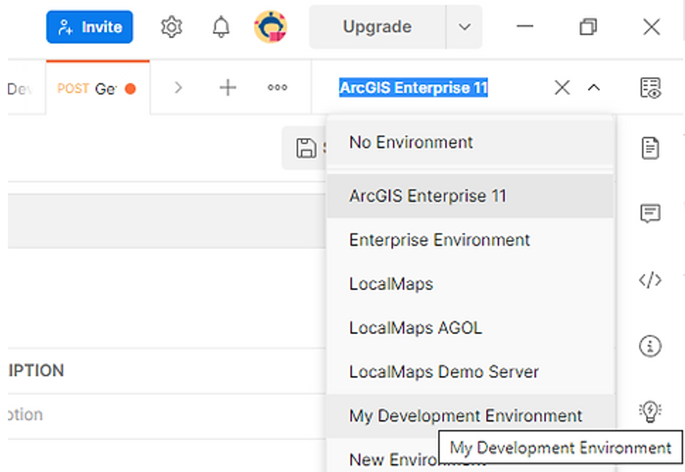Screen dimensions: 685x472
Task: Open the code snippet sidebar icon
Action: (x=650, y=280)
